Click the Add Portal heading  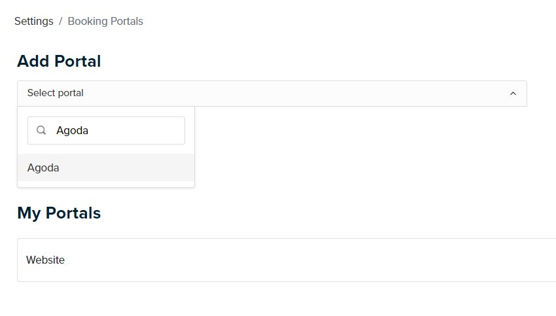point(59,61)
